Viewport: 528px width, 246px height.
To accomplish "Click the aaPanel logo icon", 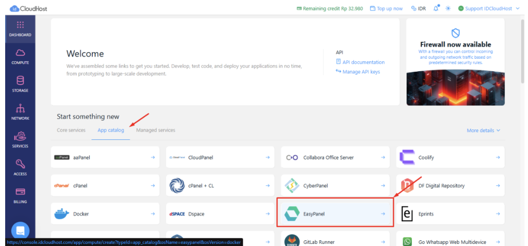I will [62, 157].
